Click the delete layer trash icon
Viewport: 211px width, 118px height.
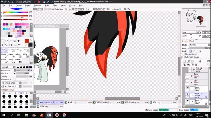coord(196,65)
